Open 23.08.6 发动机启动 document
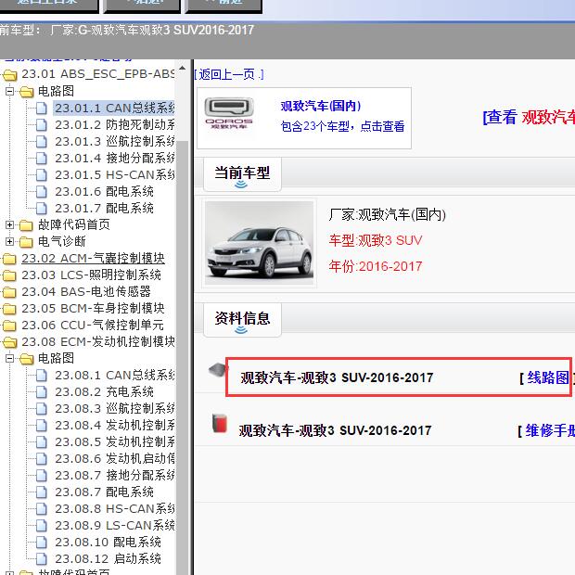This screenshot has height=575, width=575. point(114,459)
